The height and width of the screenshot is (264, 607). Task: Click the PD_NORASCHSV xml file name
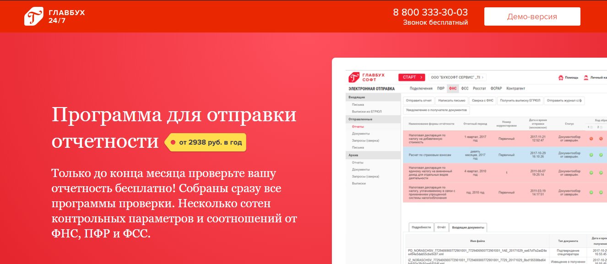(477, 252)
